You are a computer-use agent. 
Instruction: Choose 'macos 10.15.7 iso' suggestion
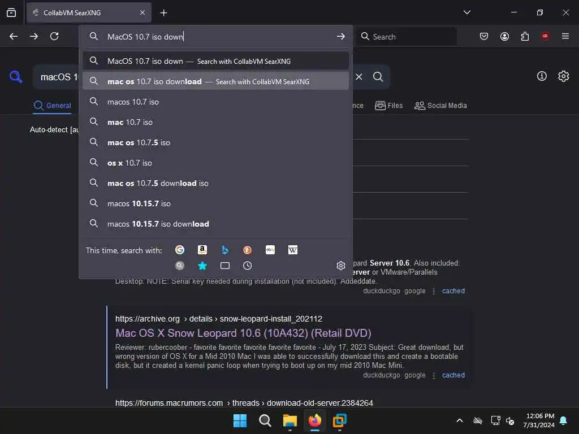pos(215,203)
